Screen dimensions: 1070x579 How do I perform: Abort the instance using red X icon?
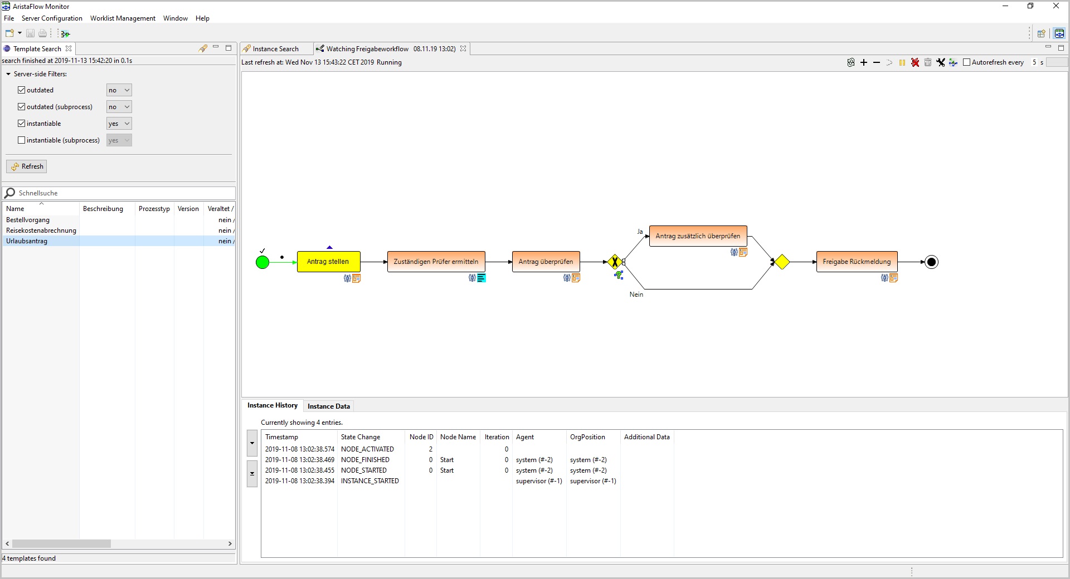point(915,62)
